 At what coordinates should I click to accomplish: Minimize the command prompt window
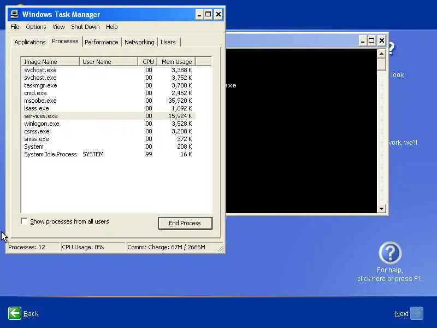(x=363, y=40)
